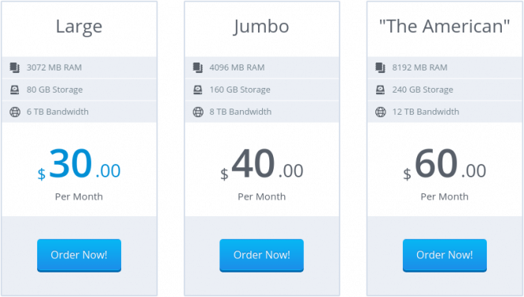Screen dimensions: 524x297
Task: Click the RAM icon in "The American" plan
Action: tap(380, 67)
